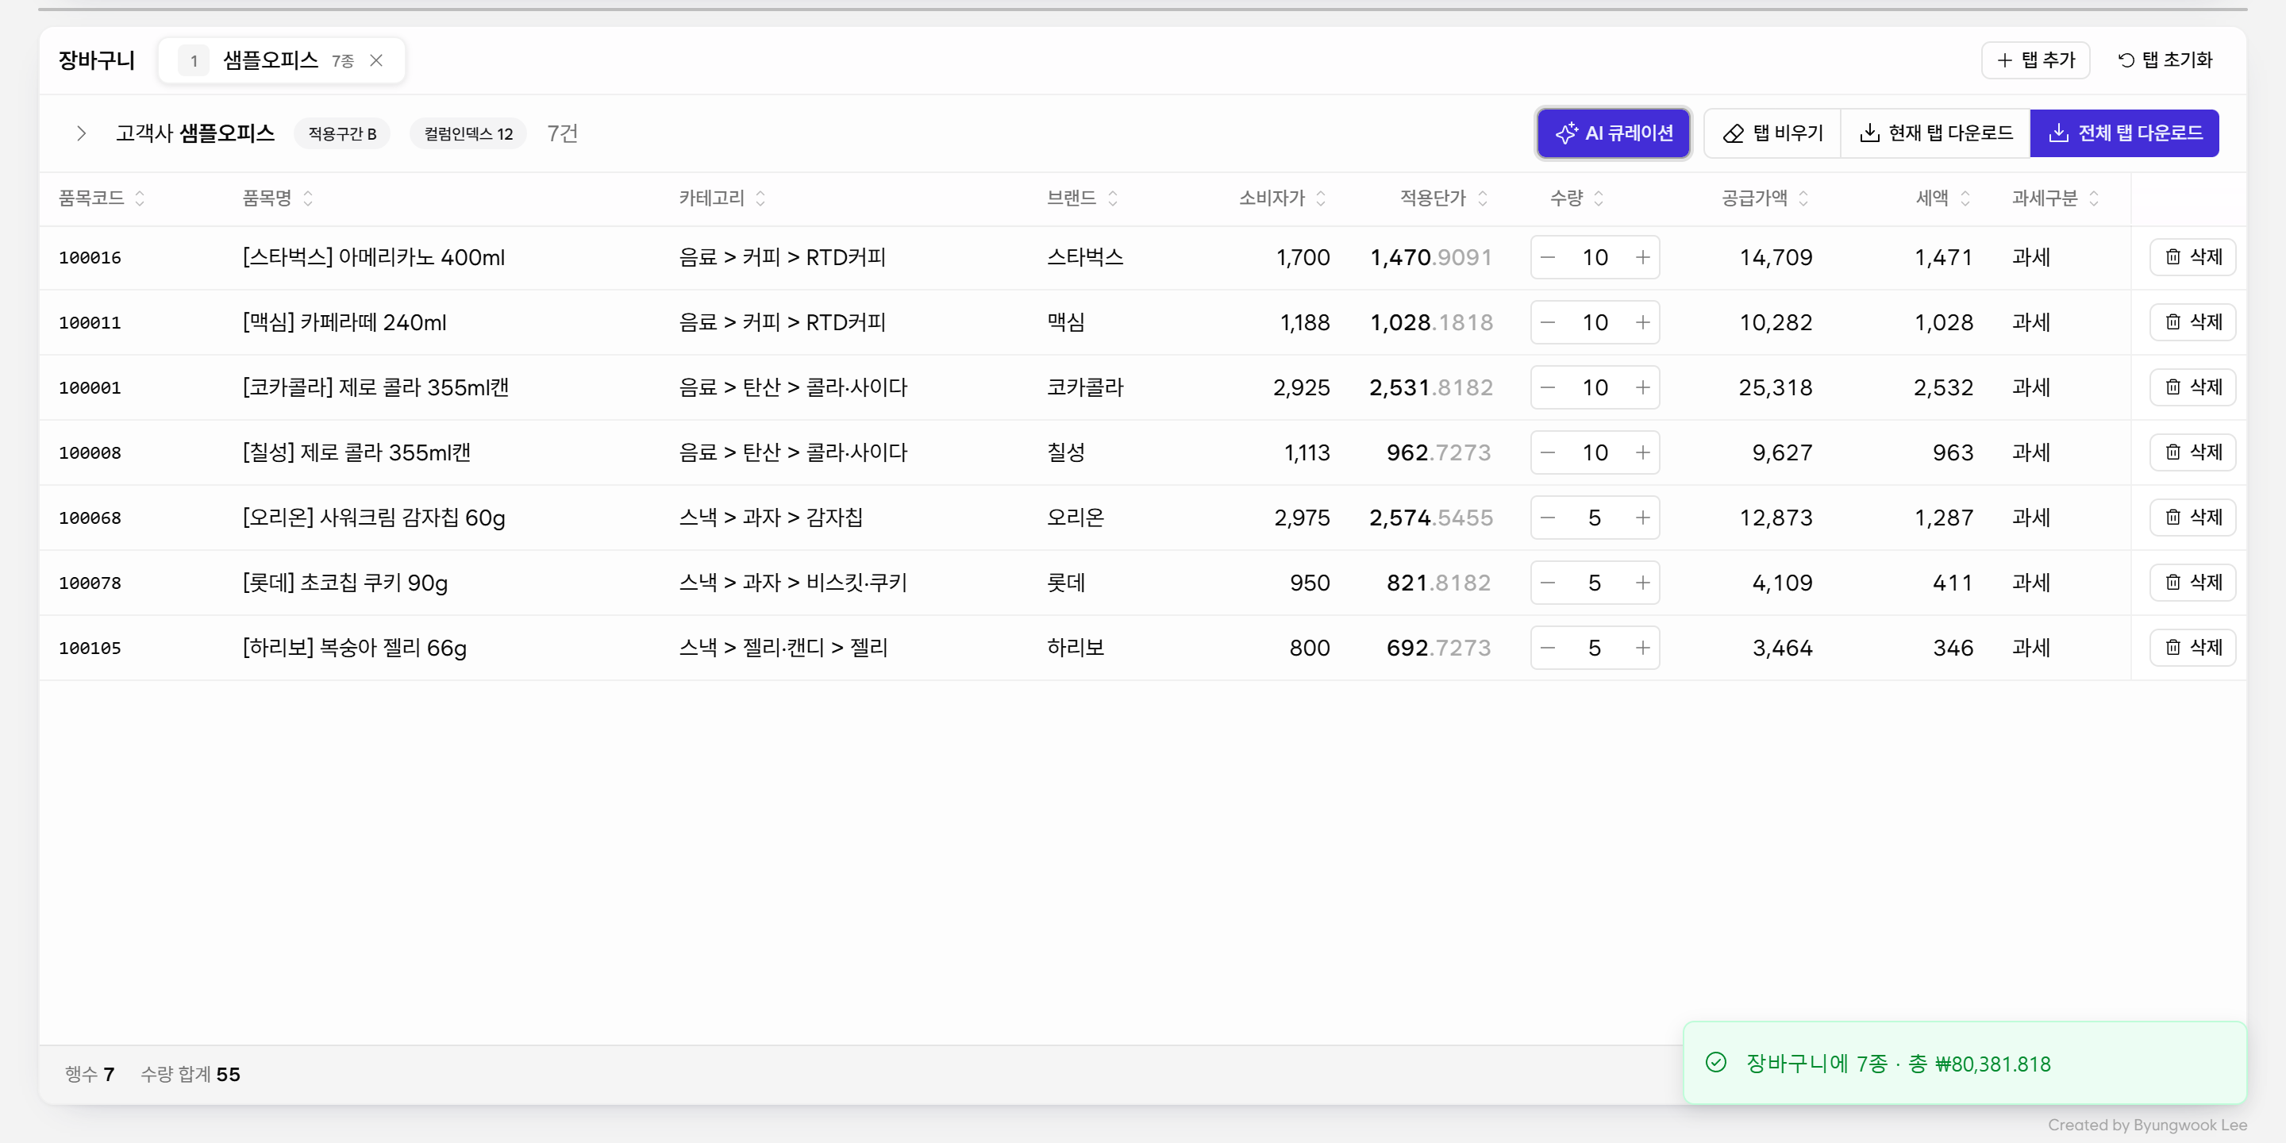Click quantity field of 코카콜라 제로 콜라

[1595, 388]
